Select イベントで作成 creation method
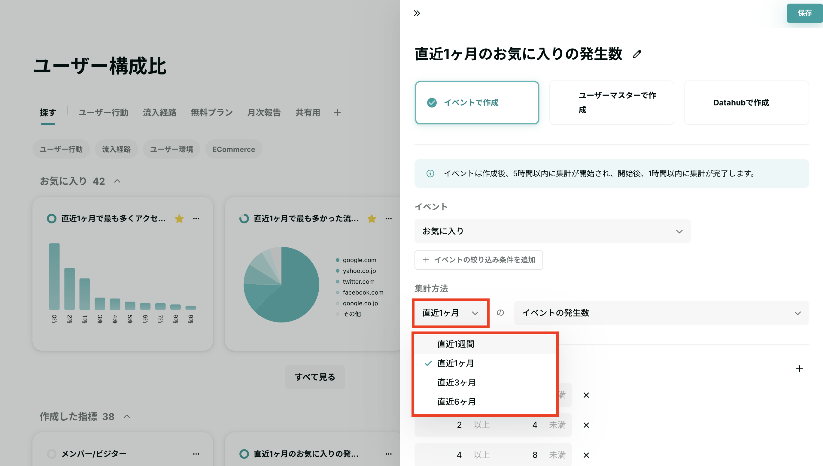Viewport: 823px width, 466px height. coord(477,102)
